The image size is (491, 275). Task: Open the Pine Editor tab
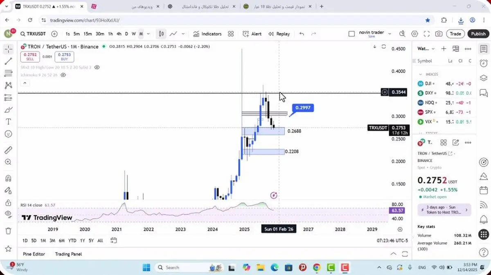(34, 254)
